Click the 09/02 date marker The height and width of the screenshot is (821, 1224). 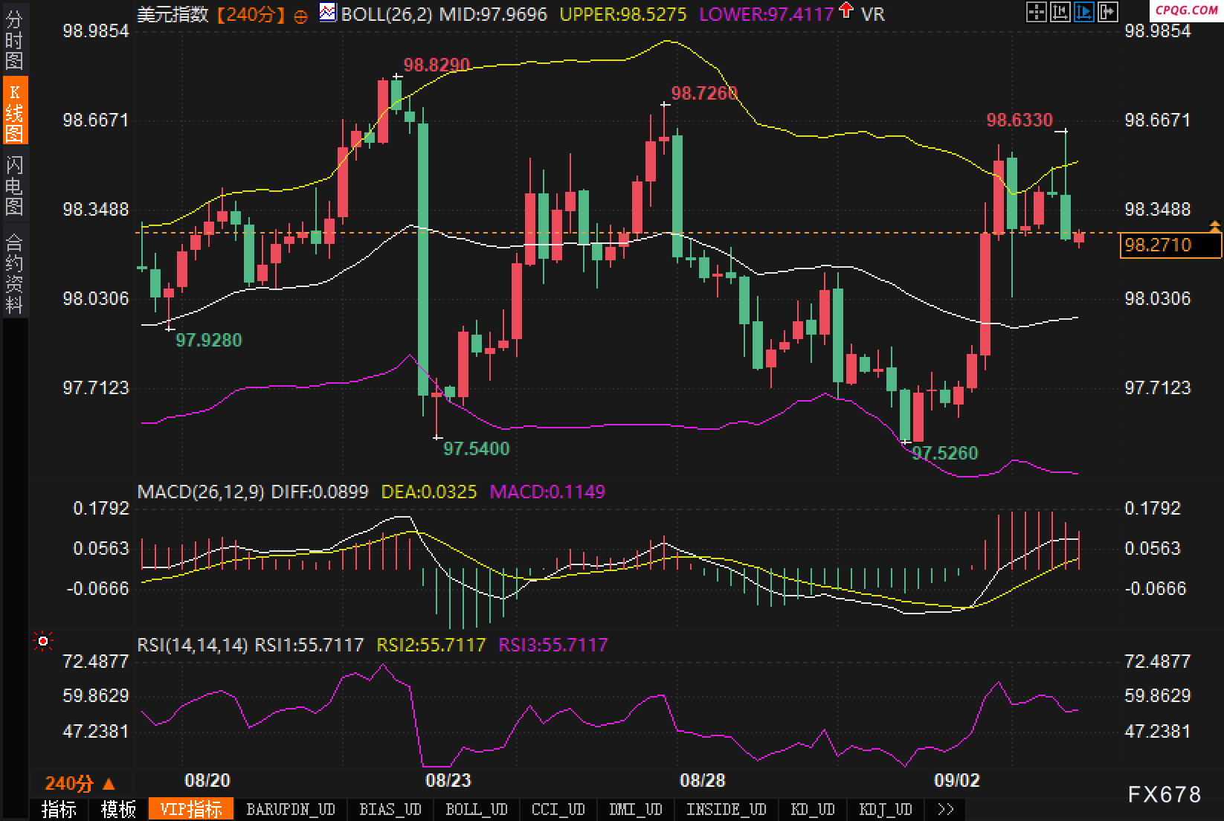(957, 780)
